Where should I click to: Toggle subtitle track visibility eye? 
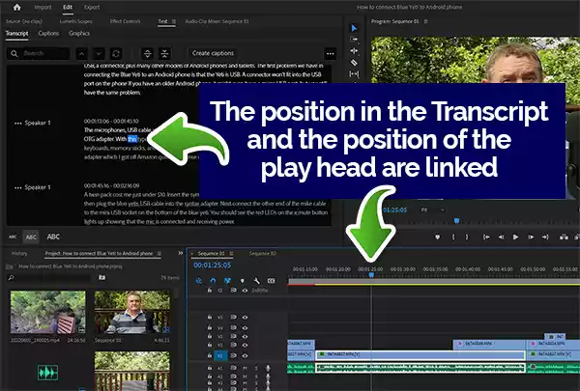point(245,291)
